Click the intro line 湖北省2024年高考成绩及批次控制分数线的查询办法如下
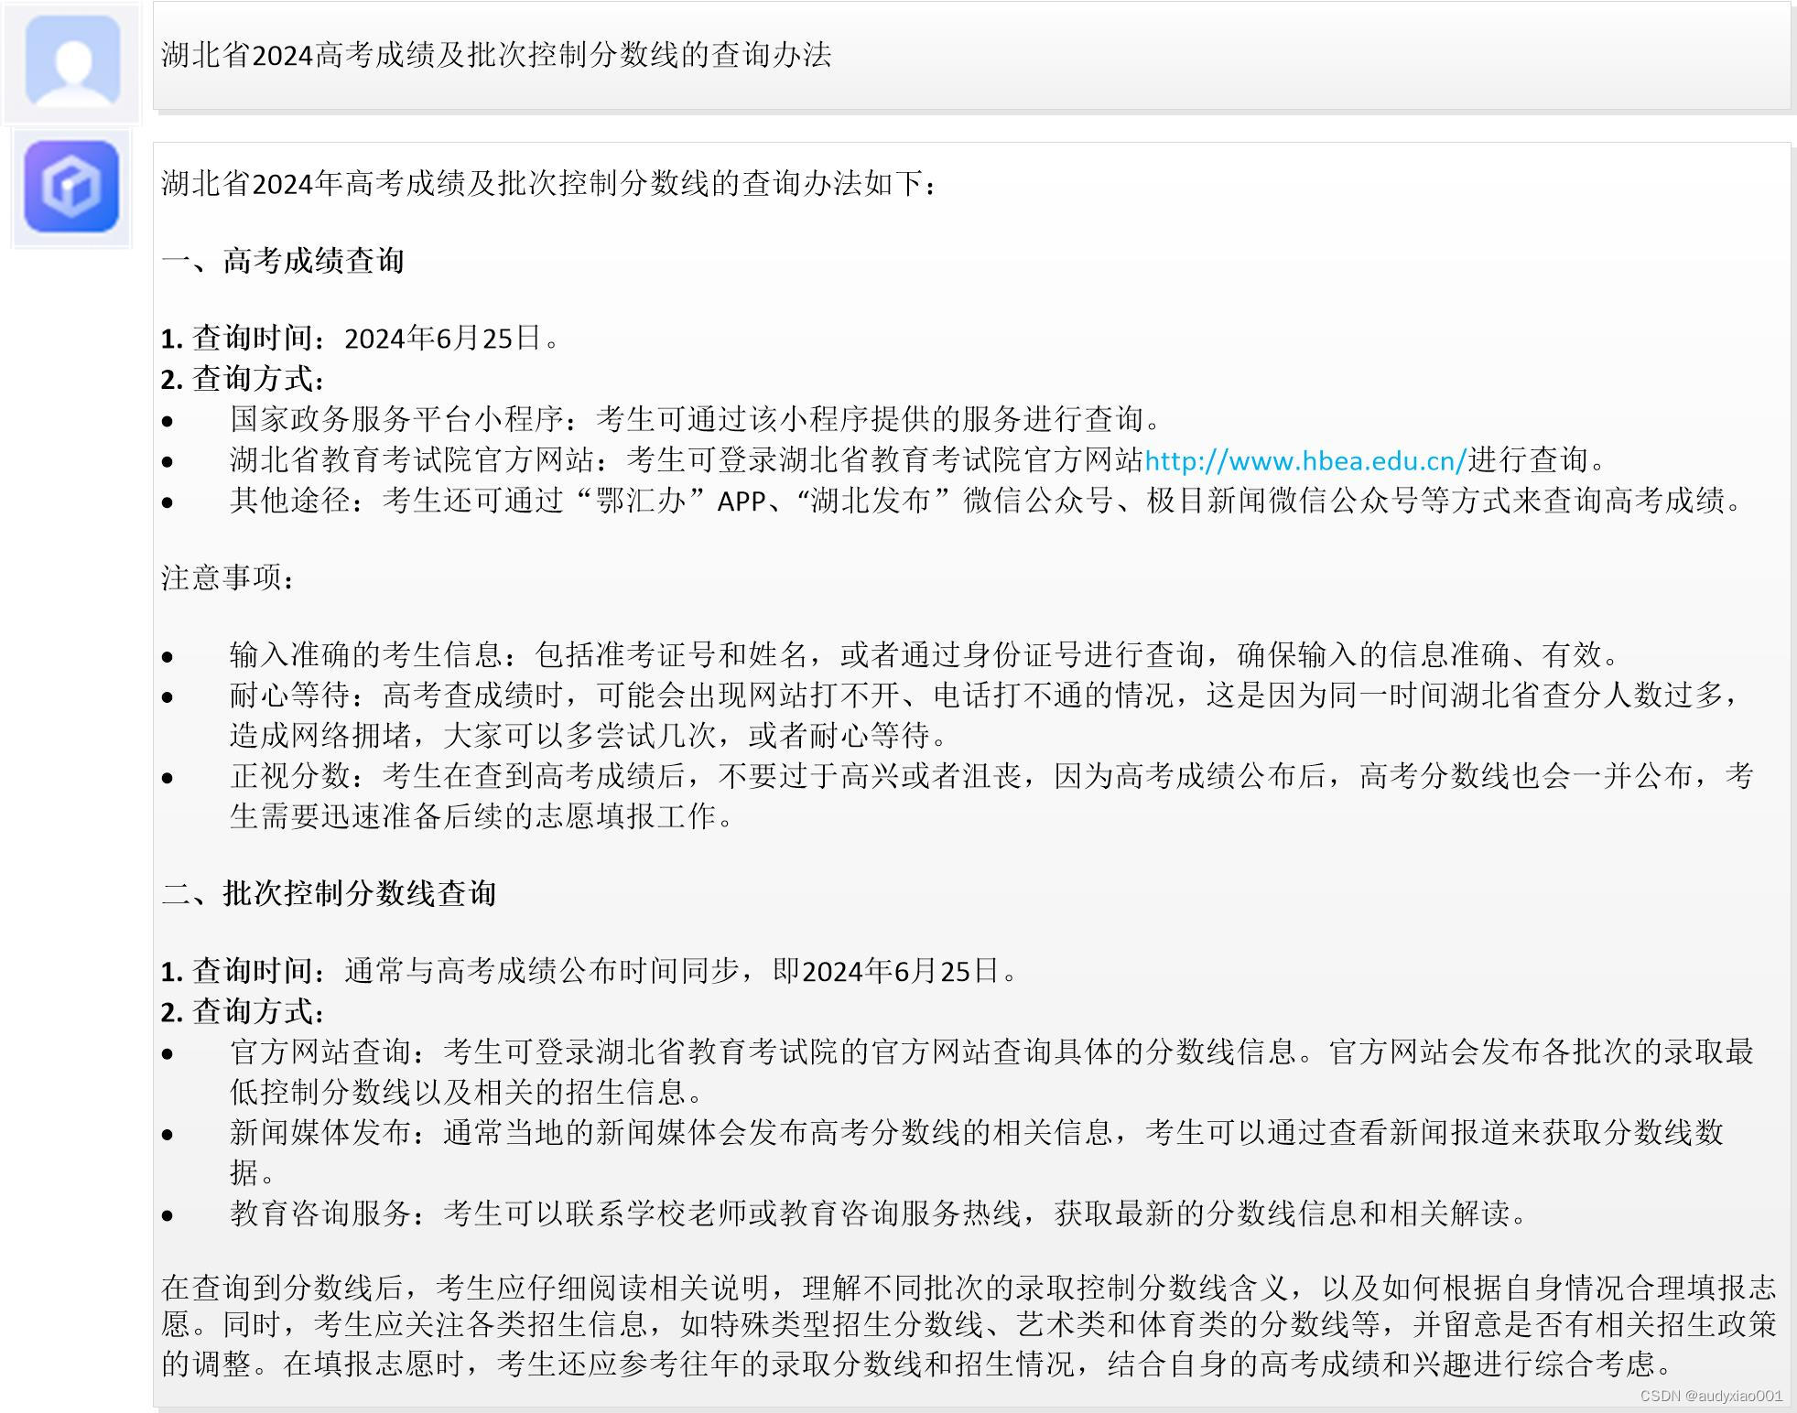 [549, 184]
